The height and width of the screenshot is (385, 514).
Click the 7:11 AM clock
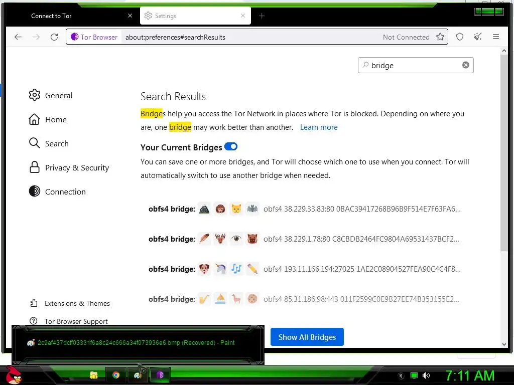pyautogui.click(x=470, y=375)
